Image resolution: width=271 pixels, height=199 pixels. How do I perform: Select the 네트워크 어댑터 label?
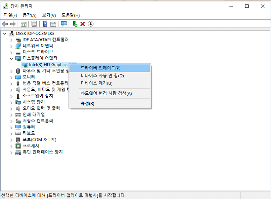(38, 46)
